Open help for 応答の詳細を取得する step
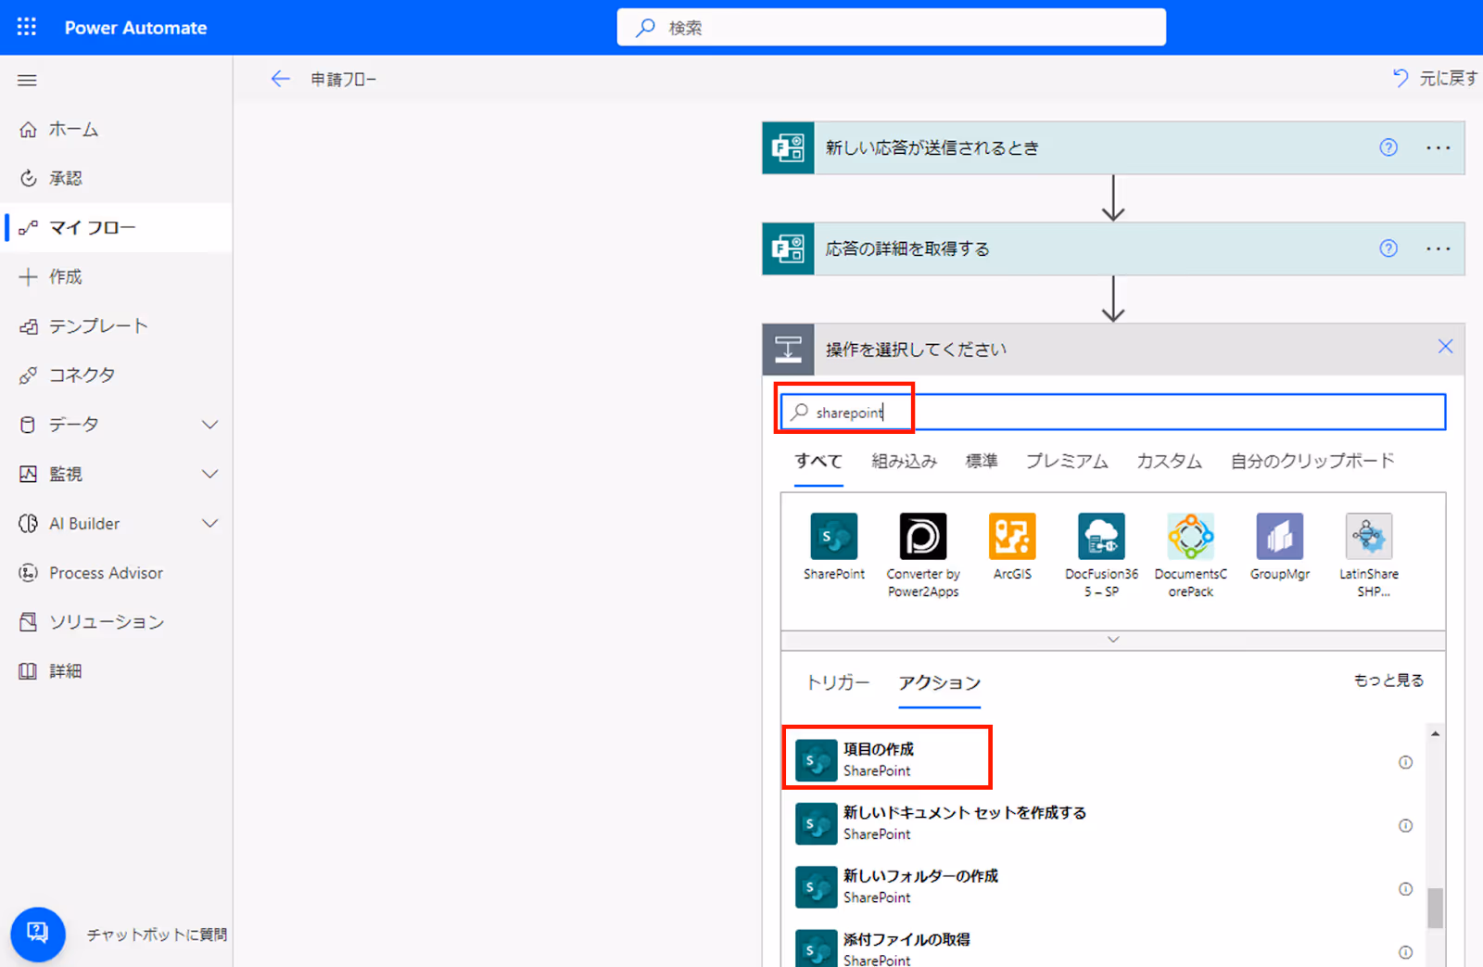Screen dimensions: 1483x967 tap(1388, 248)
